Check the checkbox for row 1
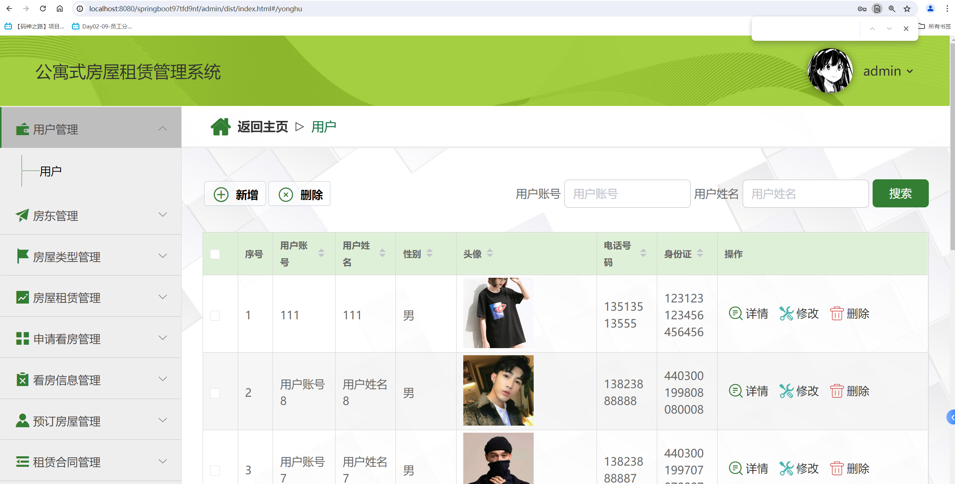 click(215, 316)
